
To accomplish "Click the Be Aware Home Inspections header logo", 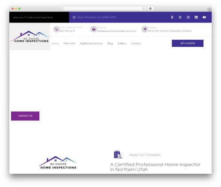I will tap(30, 37).
